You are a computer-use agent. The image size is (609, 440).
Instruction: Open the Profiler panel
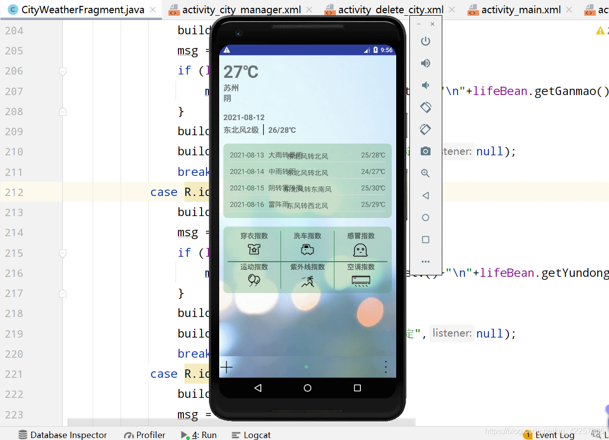pos(145,435)
